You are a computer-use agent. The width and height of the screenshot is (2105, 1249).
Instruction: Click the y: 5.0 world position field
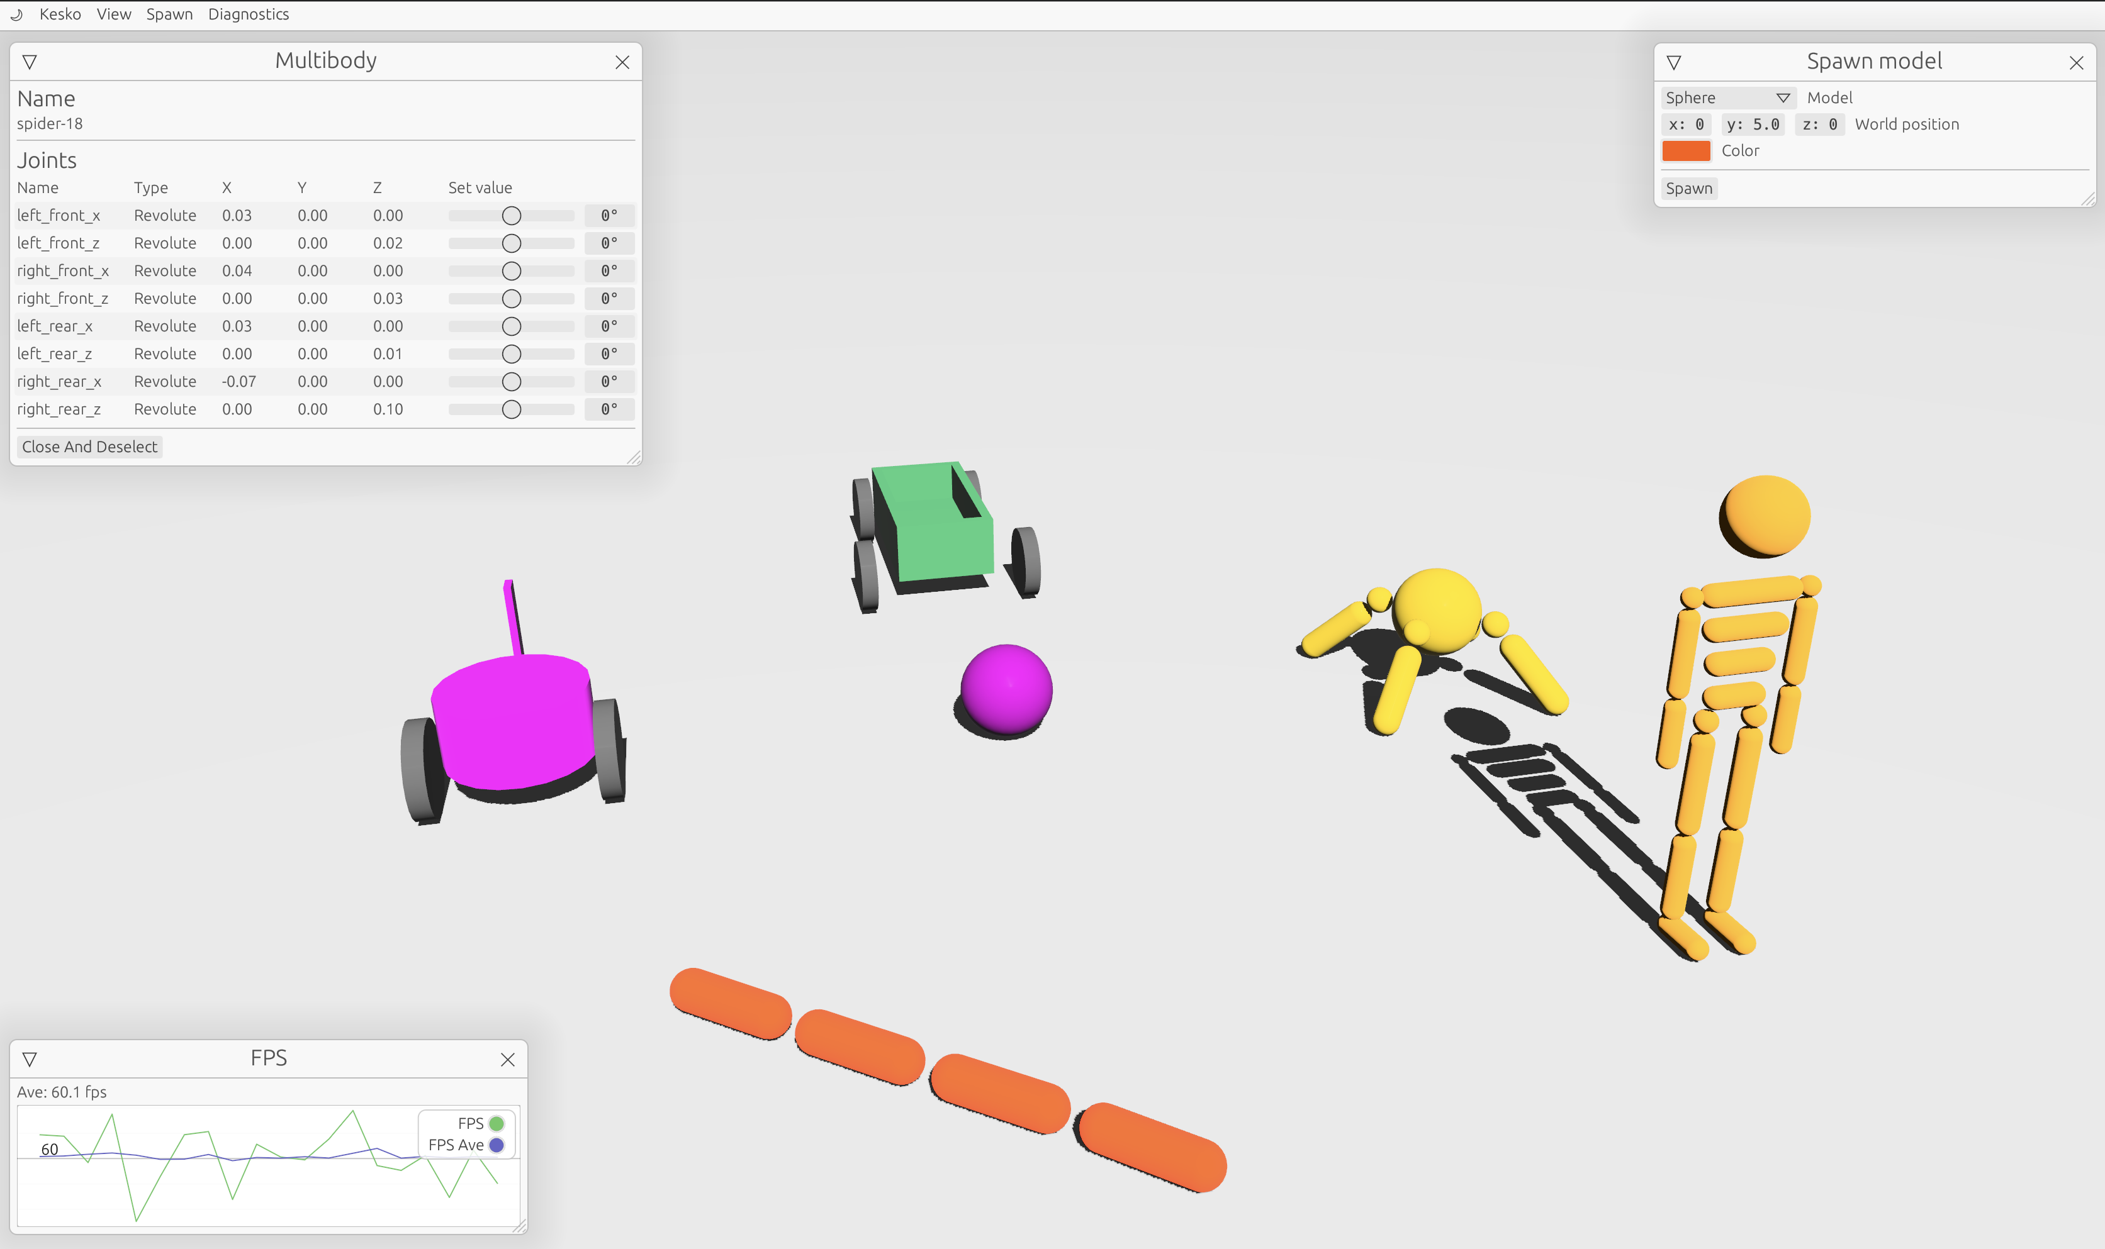pyautogui.click(x=1752, y=125)
